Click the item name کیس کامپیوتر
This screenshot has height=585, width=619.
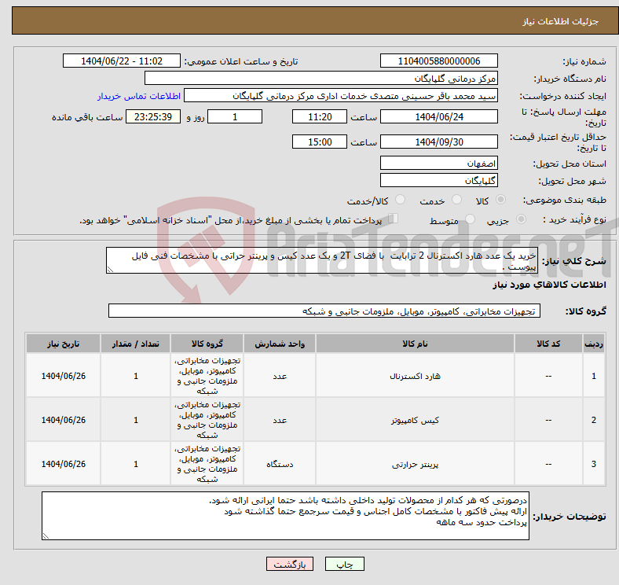pyautogui.click(x=415, y=420)
